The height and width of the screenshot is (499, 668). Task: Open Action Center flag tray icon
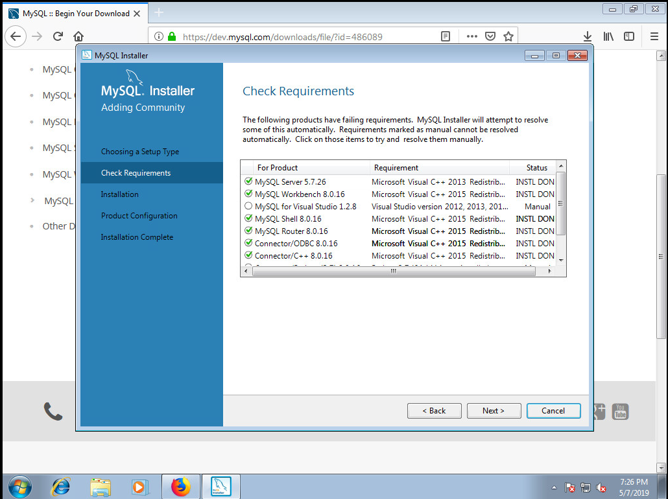coord(569,487)
